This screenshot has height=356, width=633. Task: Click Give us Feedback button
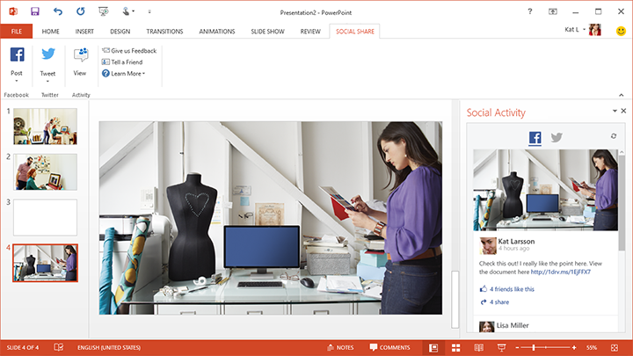(128, 51)
